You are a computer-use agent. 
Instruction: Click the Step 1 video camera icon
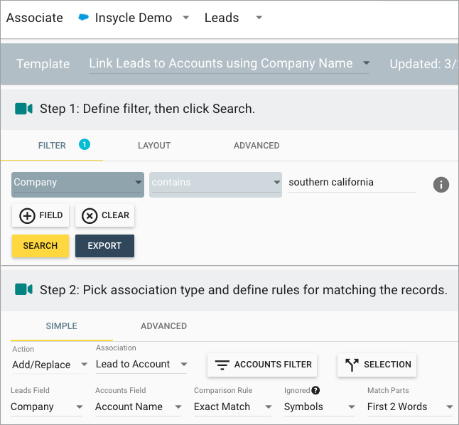(23, 109)
